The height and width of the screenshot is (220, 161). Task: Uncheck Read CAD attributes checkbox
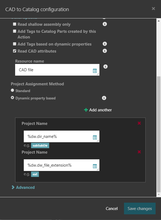pyautogui.click(x=15, y=51)
